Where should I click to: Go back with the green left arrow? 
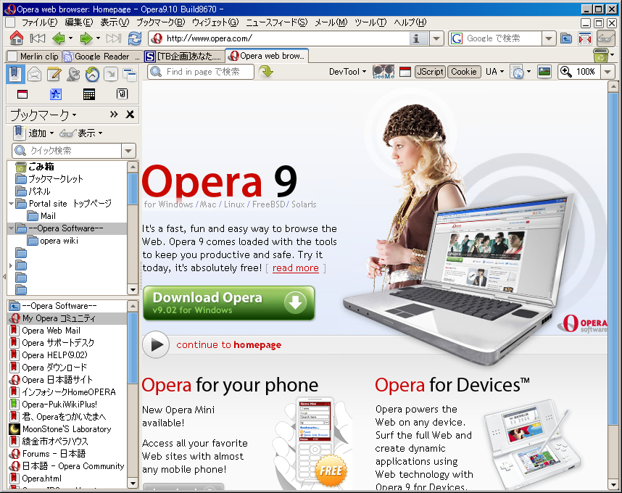tap(59, 38)
